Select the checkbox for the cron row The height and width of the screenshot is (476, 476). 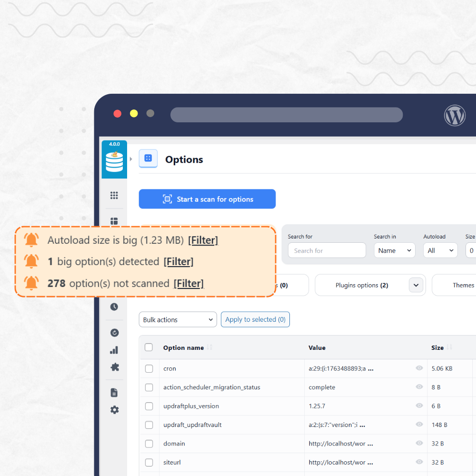click(149, 368)
